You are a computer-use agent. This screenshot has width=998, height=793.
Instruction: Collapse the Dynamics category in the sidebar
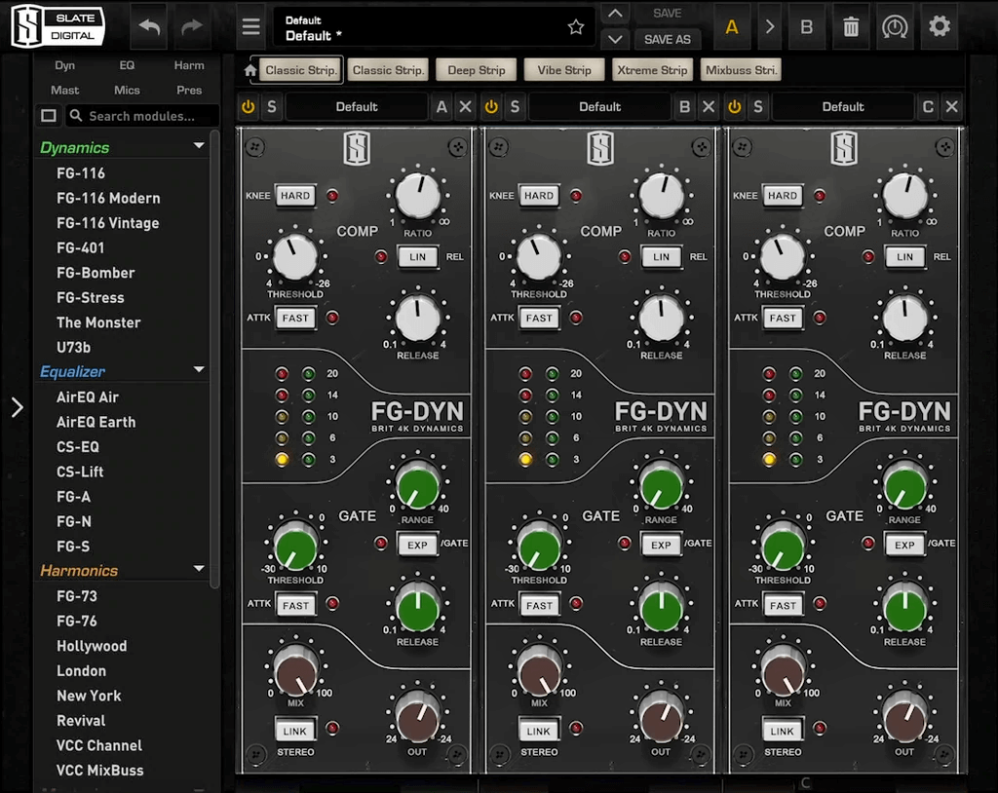point(198,147)
